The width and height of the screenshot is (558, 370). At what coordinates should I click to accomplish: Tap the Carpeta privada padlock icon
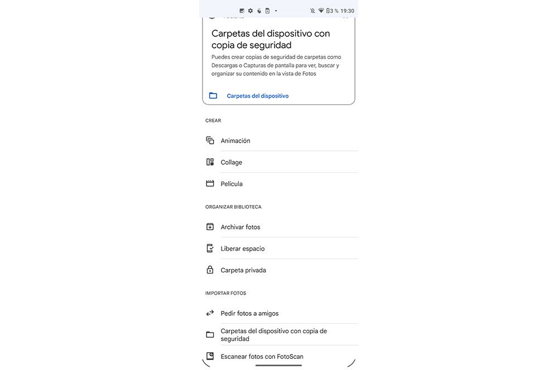[x=210, y=270]
